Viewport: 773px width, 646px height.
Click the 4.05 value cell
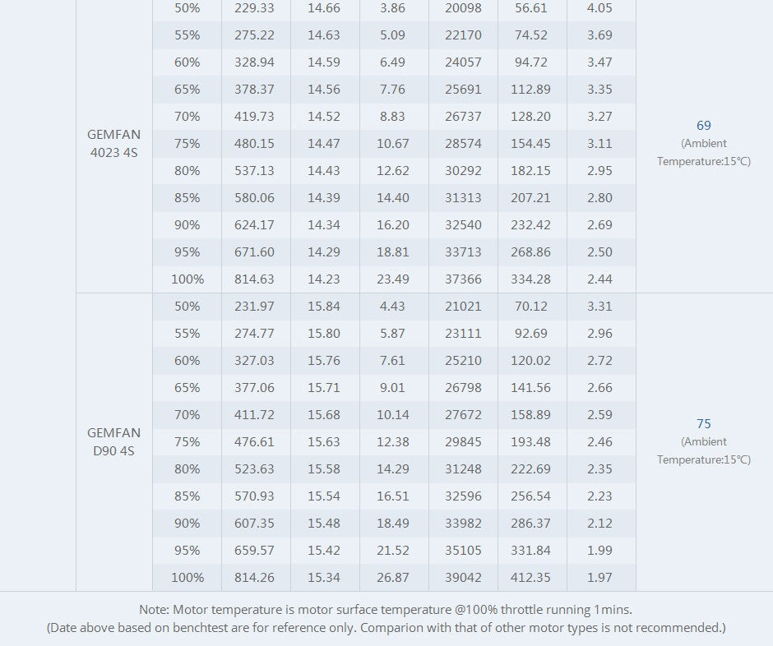pos(599,8)
